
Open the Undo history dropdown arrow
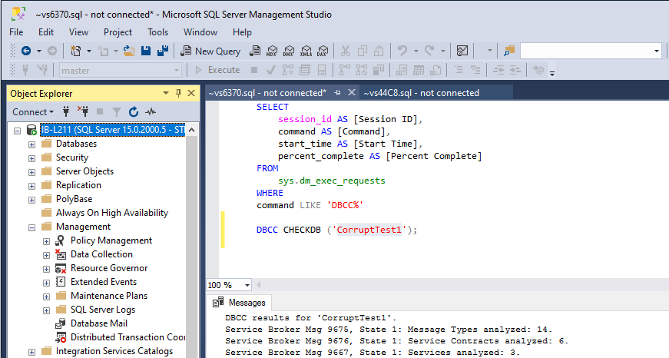[x=416, y=51]
